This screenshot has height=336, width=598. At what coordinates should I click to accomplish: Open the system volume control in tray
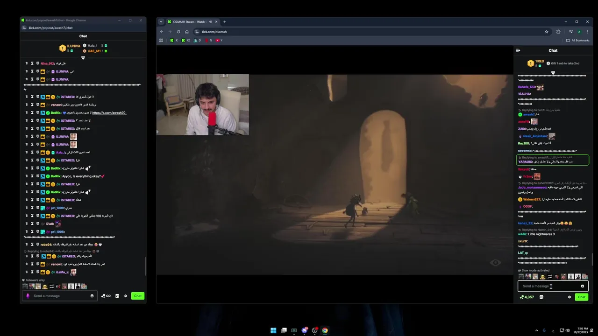coord(568,330)
